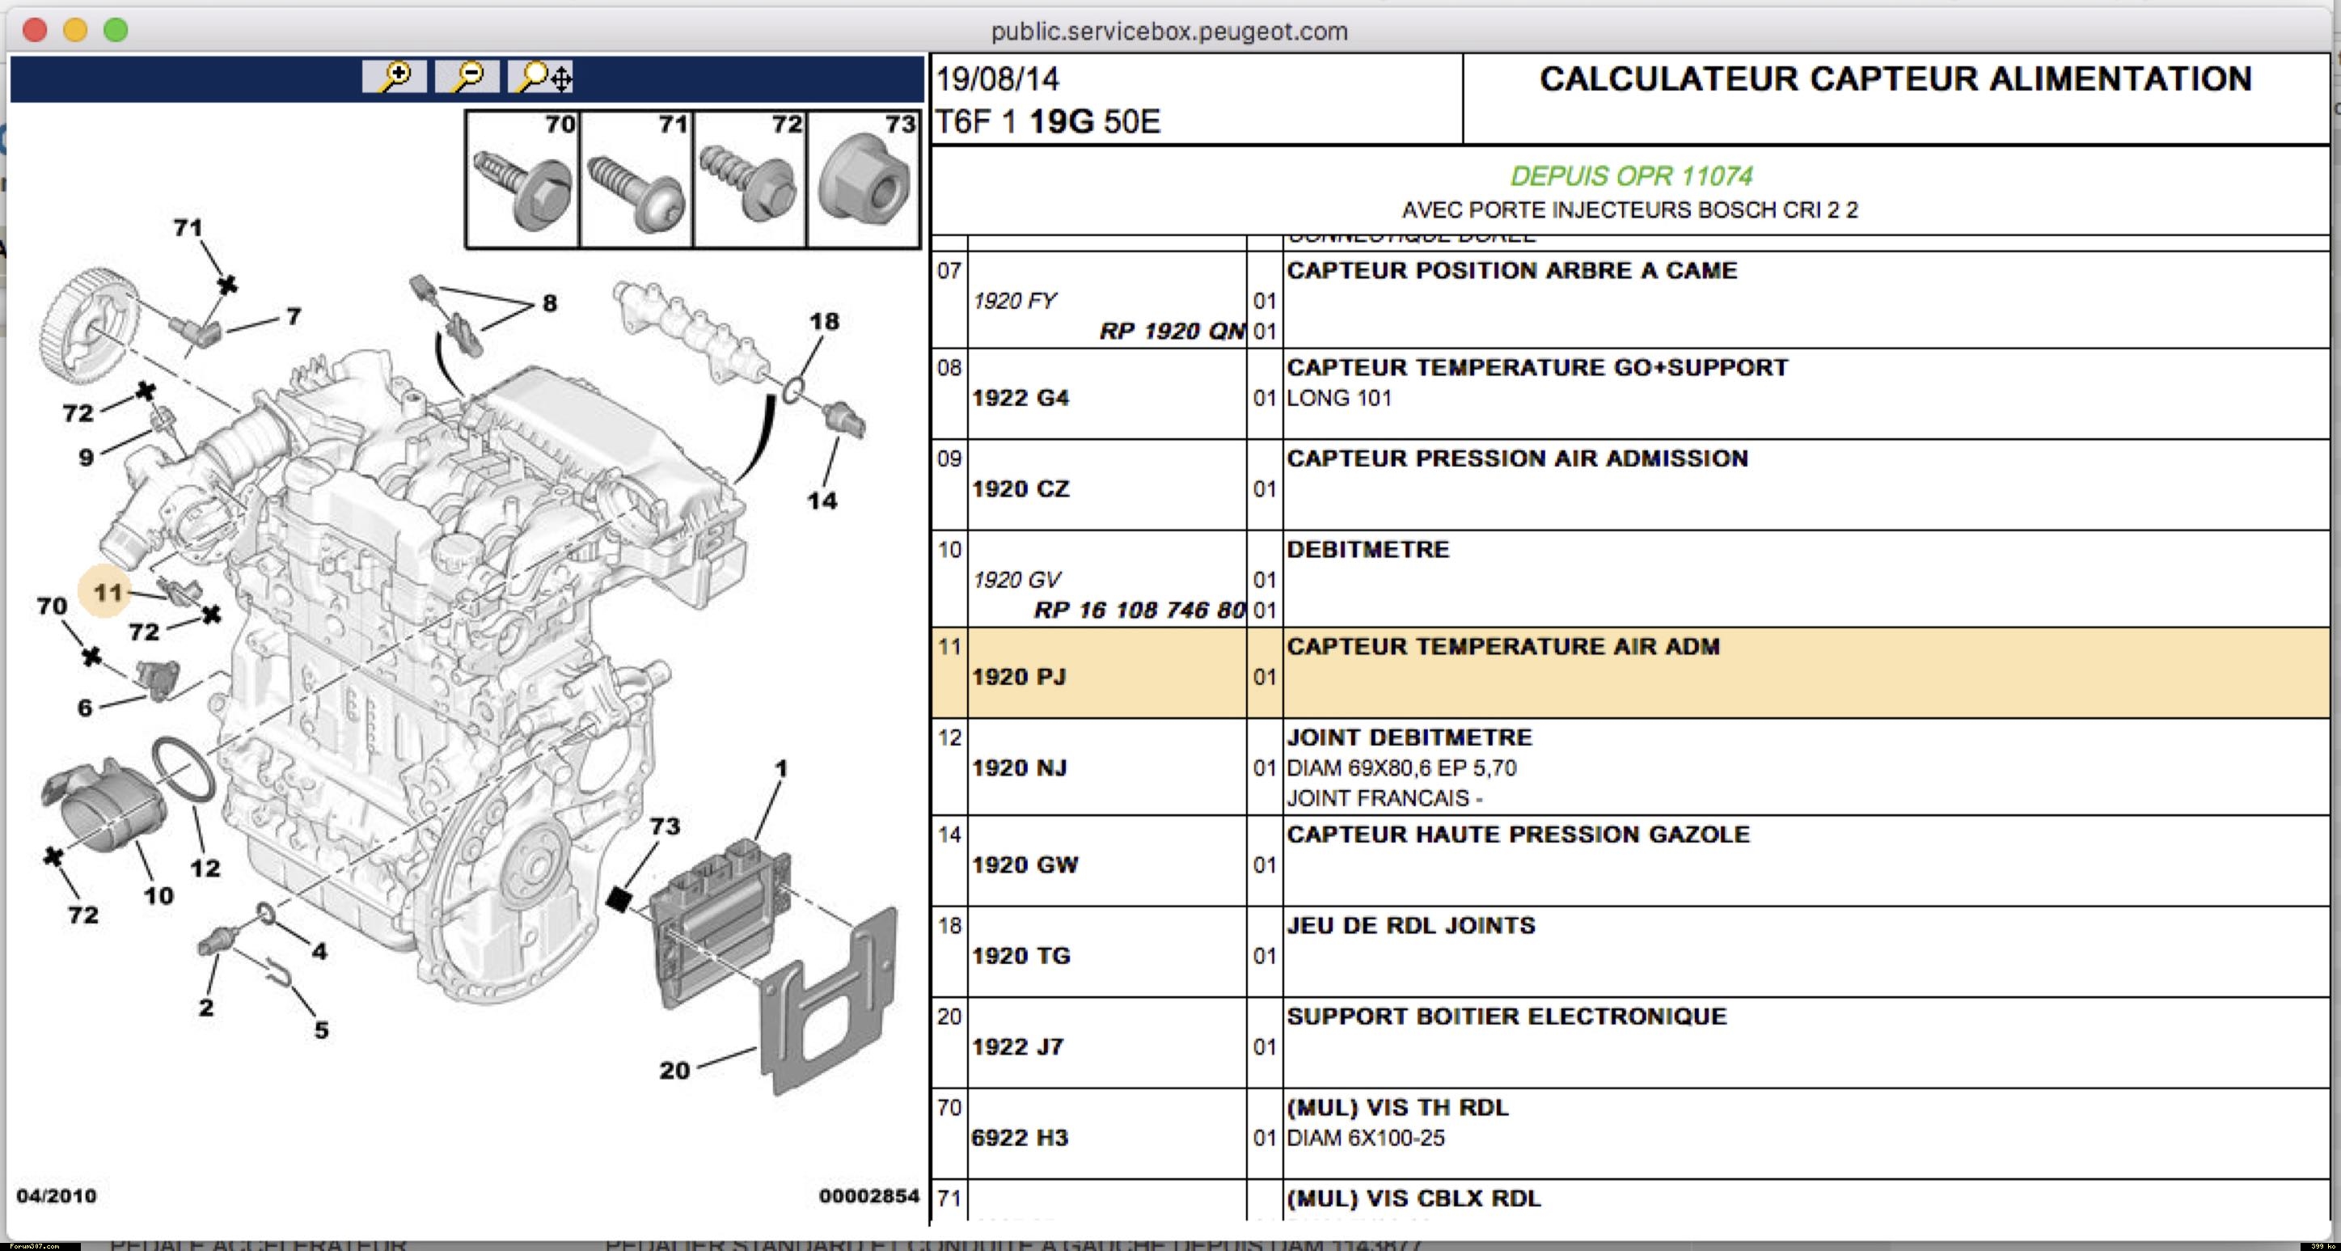Click the zoom with pan arrows icon
2341x1251 pixels.
543,76
